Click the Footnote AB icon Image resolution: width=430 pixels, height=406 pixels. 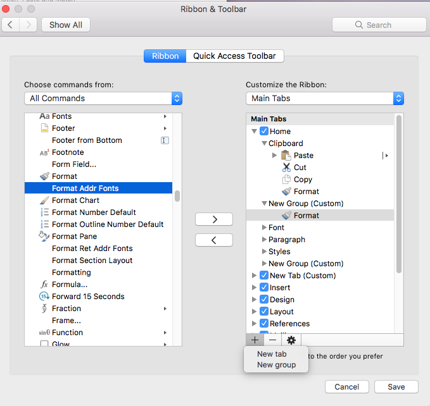44,152
